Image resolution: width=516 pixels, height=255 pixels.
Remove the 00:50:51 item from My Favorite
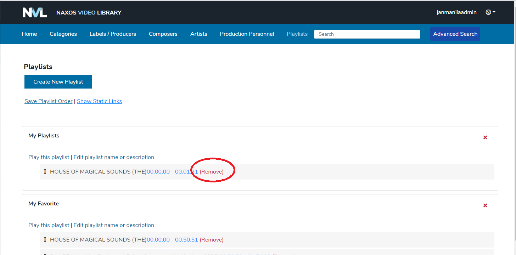click(x=212, y=239)
